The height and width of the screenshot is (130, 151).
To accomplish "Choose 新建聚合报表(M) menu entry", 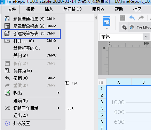I will 32,26.
